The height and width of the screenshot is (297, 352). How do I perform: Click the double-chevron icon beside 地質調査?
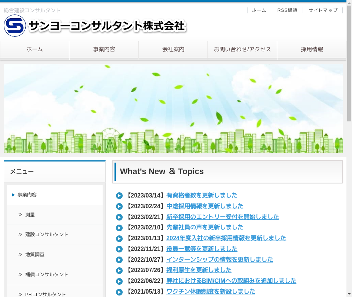point(20,254)
